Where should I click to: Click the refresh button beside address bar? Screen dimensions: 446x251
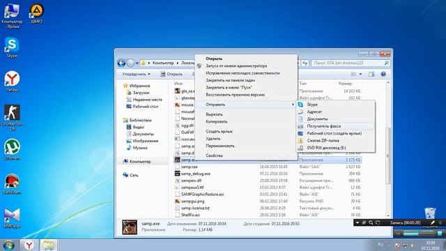(305, 63)
